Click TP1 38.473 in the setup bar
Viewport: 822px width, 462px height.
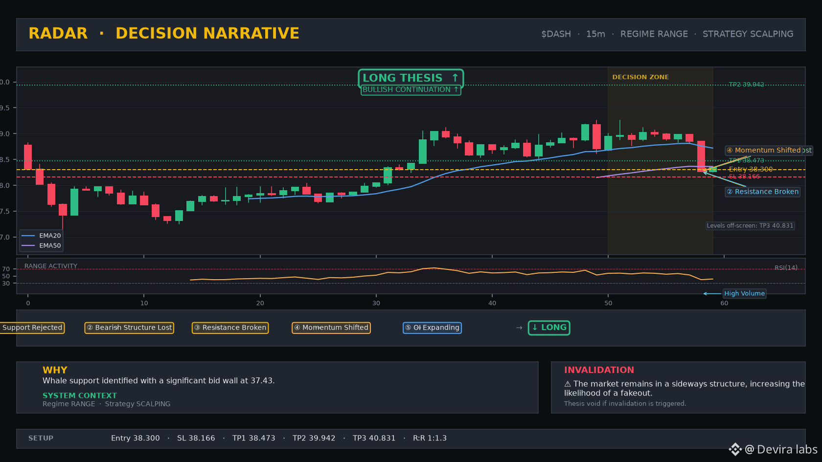point(253,438)
